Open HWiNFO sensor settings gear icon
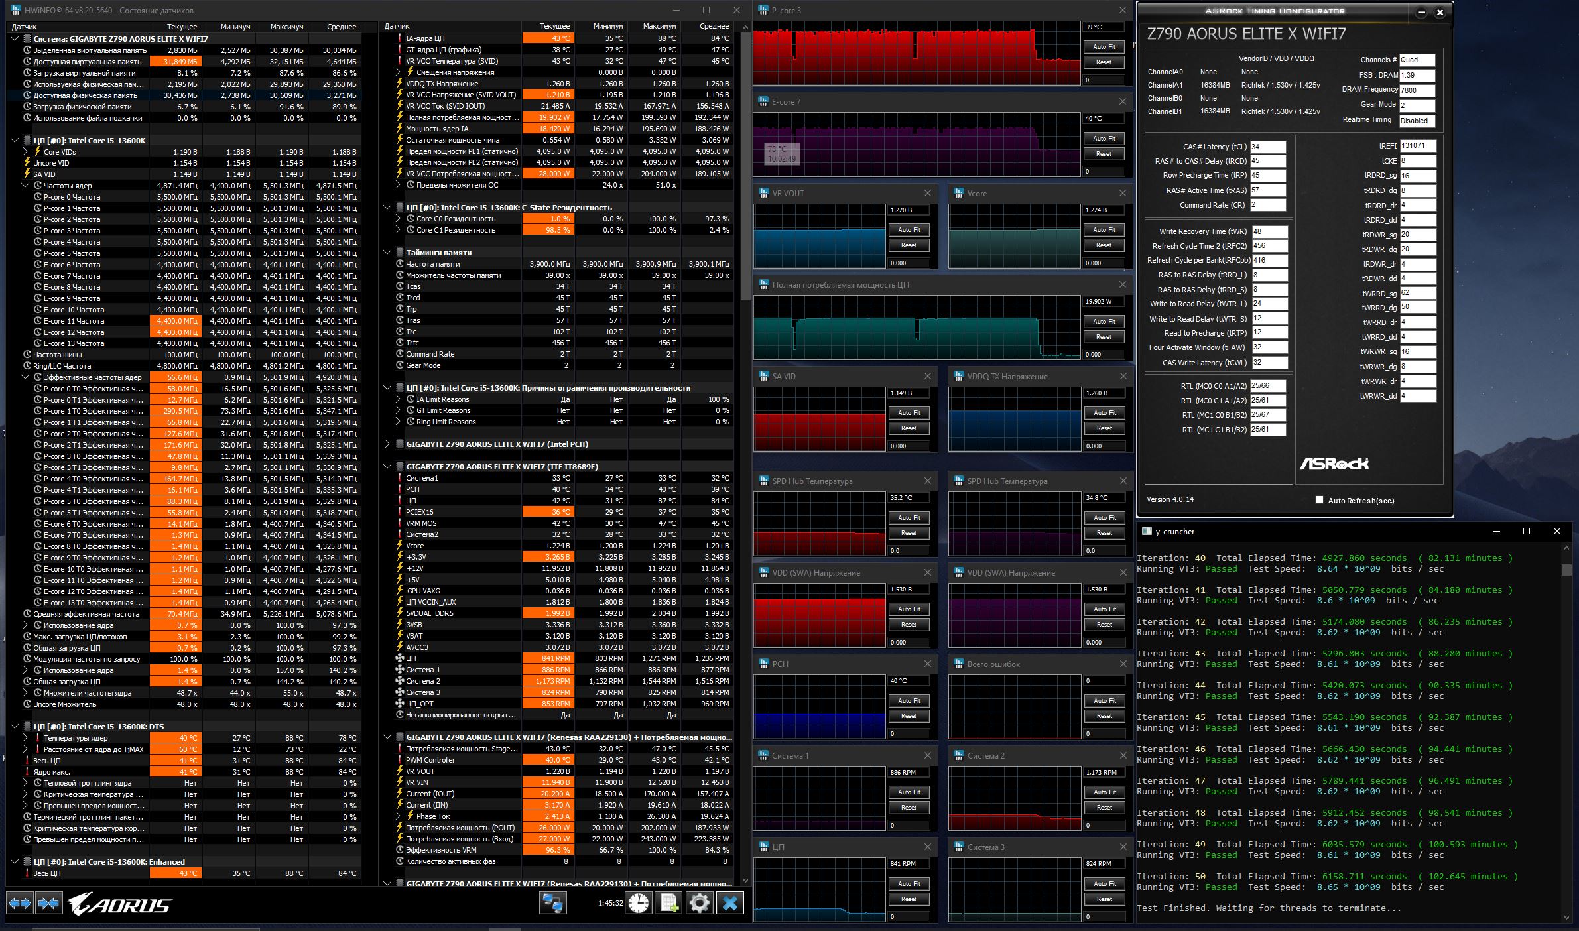1579x931 pixels. [699, 903]
